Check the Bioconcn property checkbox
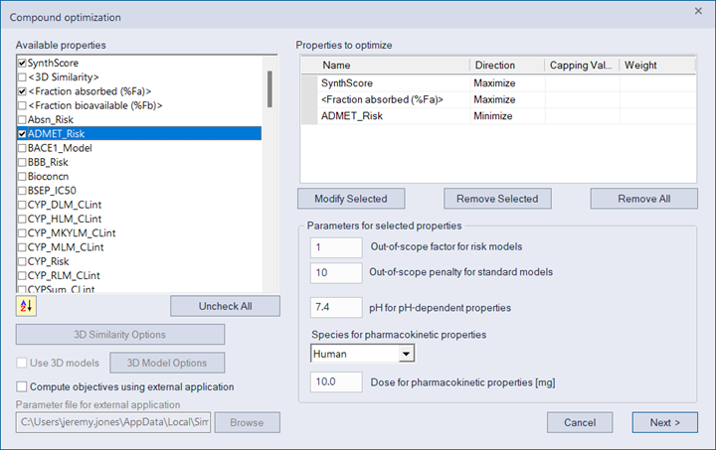The height and width of the screenshot is (450, 716). (x=22, y=176)
